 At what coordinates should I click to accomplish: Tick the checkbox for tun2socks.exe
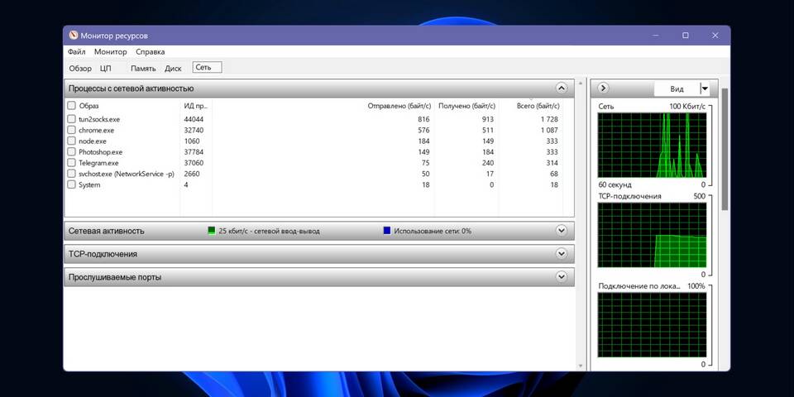click(71, 120)
